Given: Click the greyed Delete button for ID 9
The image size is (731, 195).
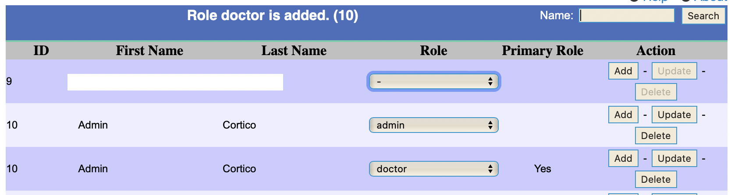Looking at the screenshot, I should coord(656,92).
